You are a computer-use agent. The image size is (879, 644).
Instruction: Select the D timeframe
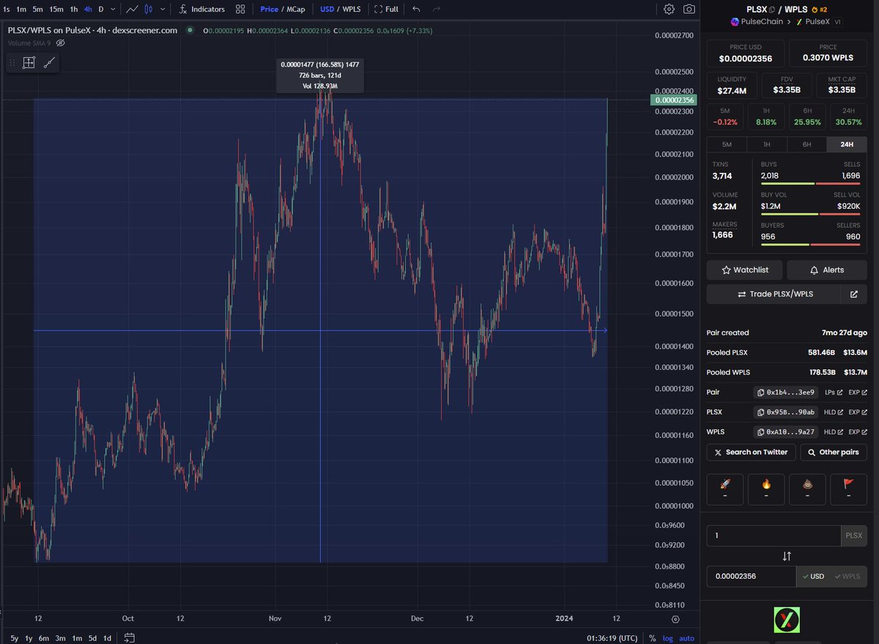pos(101,10)
